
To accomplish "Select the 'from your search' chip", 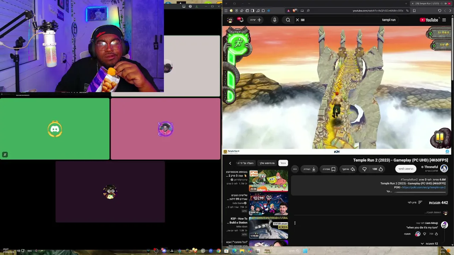I will [x=267, y=163].
